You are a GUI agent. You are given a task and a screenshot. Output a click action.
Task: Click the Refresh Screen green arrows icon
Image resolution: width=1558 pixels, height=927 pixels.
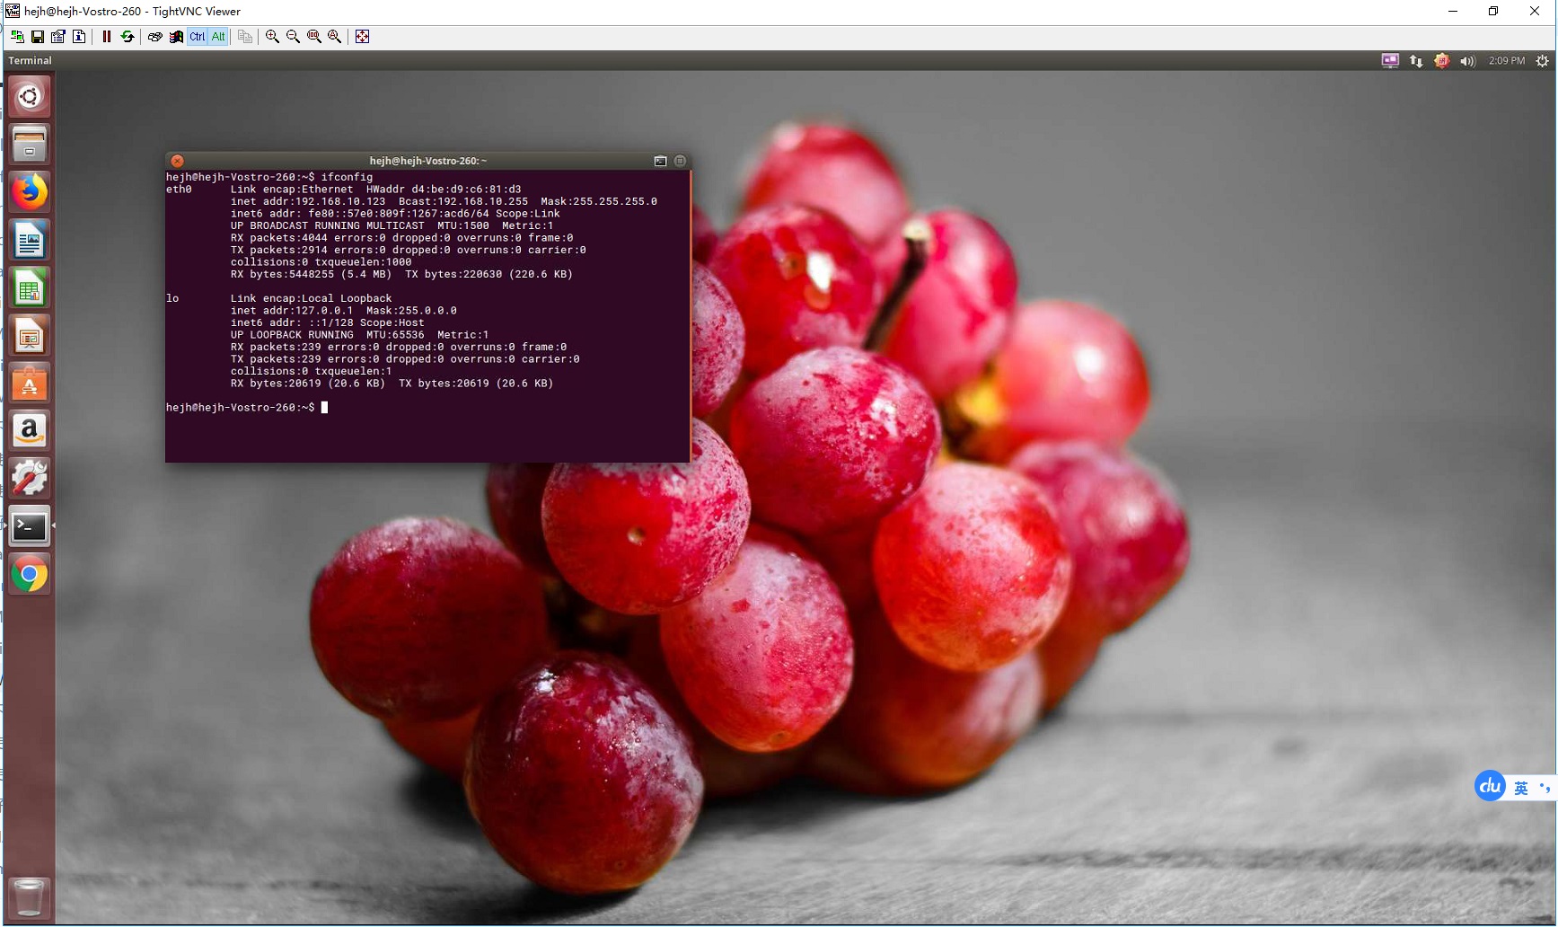(x=128, y=37)
